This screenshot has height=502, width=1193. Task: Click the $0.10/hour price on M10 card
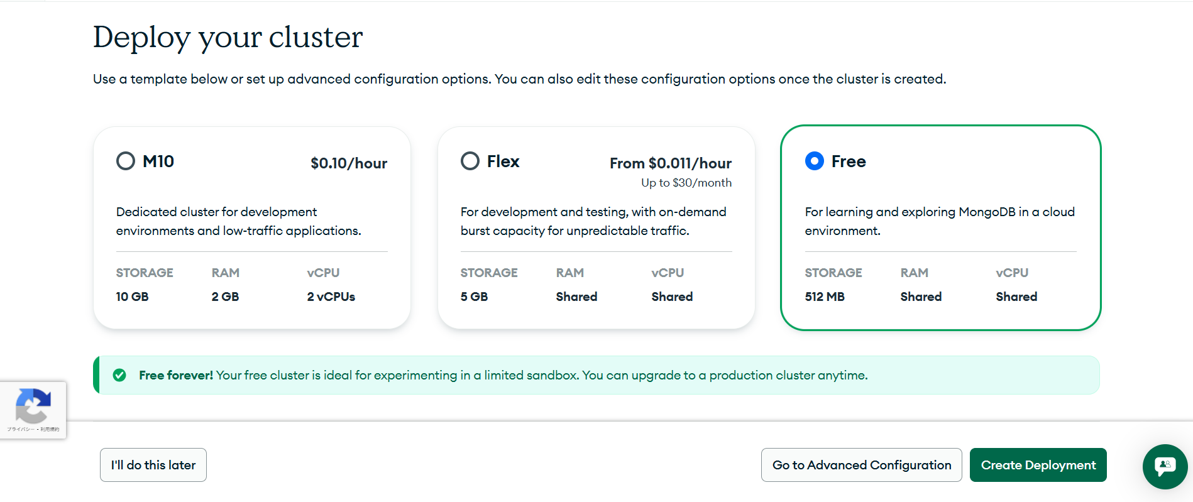click(348, 163)
